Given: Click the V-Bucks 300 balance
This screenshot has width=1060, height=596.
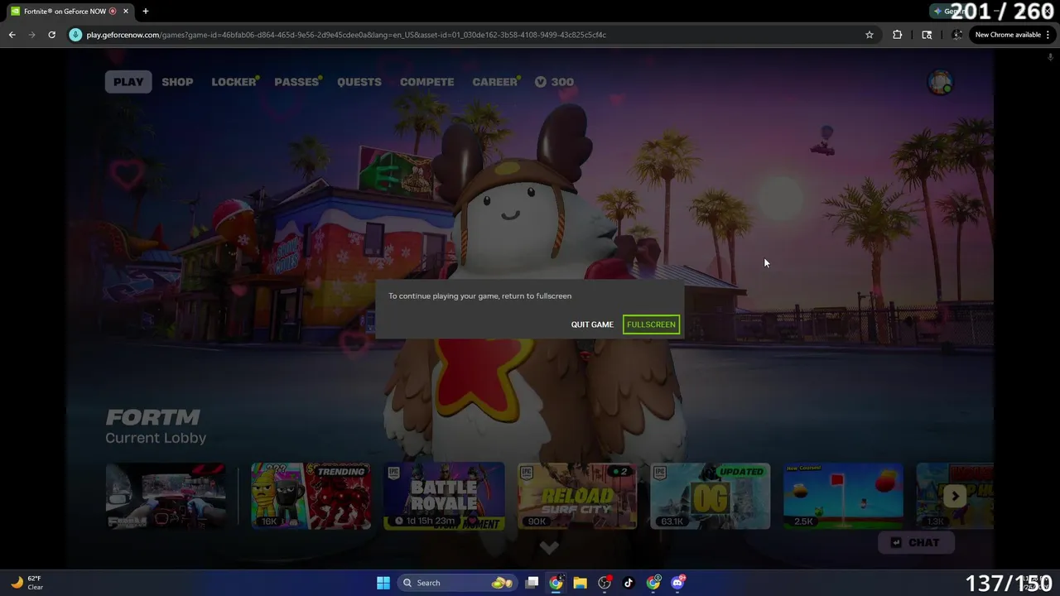Looking at the screenshot, I should (x=554, y=82).
